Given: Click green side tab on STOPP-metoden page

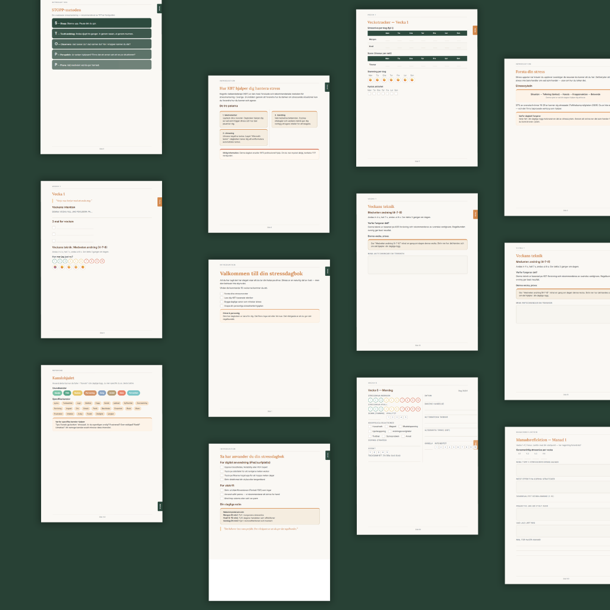Looking at the screenshot, I should (159, 8).
